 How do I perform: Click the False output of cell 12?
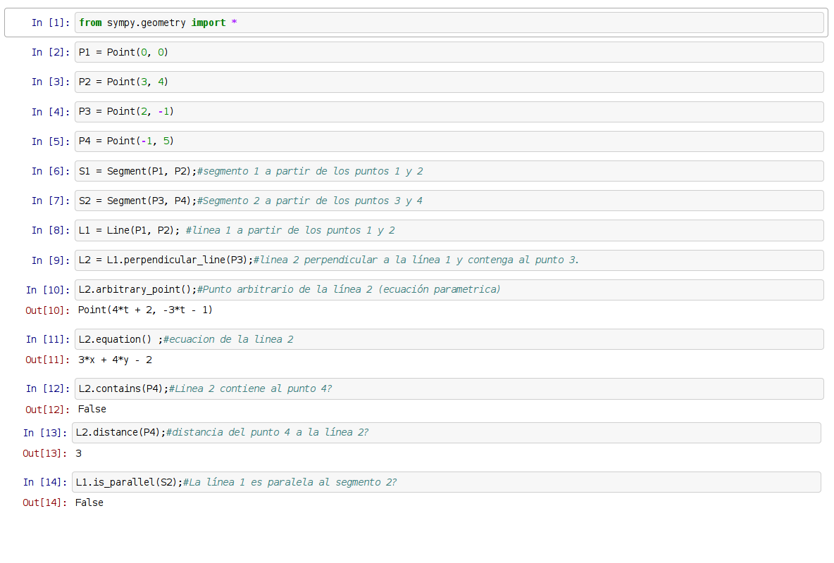coord(92,409)
